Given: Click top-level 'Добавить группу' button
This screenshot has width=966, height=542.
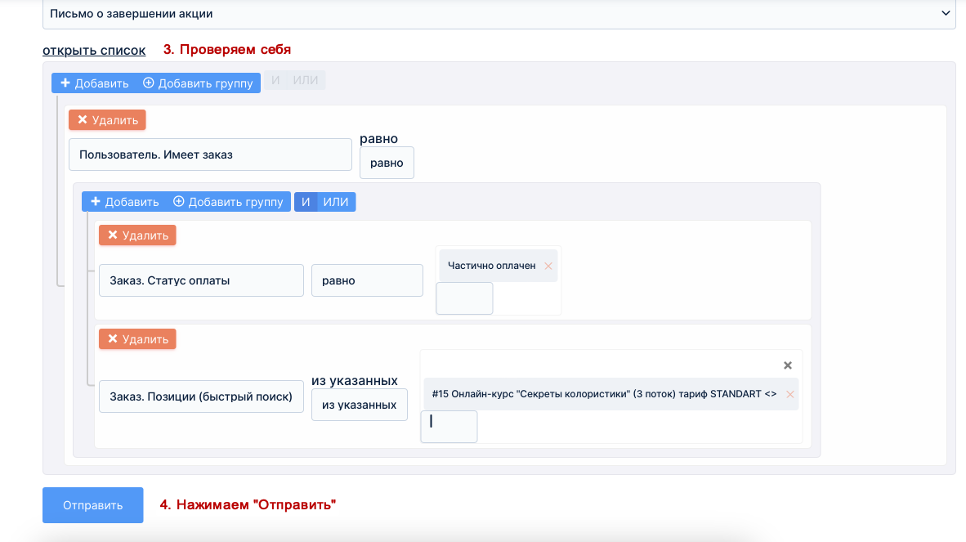Looking at the screenshot, I should click(x=198, y=83).
